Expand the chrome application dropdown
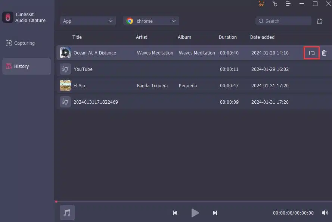The height and width of the screenshot is (222, 332). click(151, 21)
